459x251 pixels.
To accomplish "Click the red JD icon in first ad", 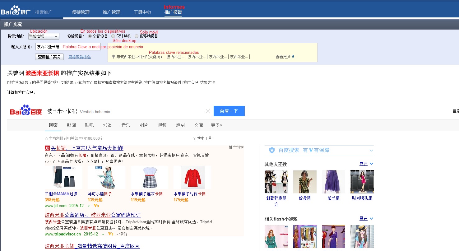I will [x=47, y=148].
